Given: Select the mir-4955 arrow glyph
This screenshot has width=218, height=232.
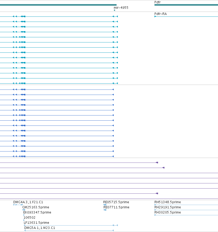Looking at the screenshot, I should pos(115,10).
